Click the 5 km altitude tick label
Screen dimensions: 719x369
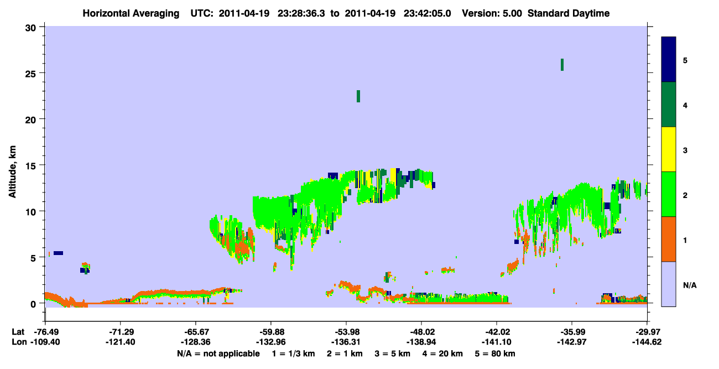click(x=34, y=257)
